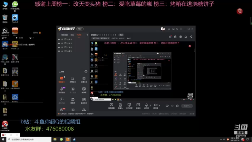Click 修改 button beside stream title
The width and height of the screenshot is (252, 142).
tap(121, 35)
